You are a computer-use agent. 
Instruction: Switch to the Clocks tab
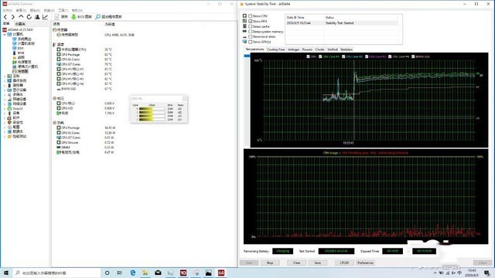319,49
